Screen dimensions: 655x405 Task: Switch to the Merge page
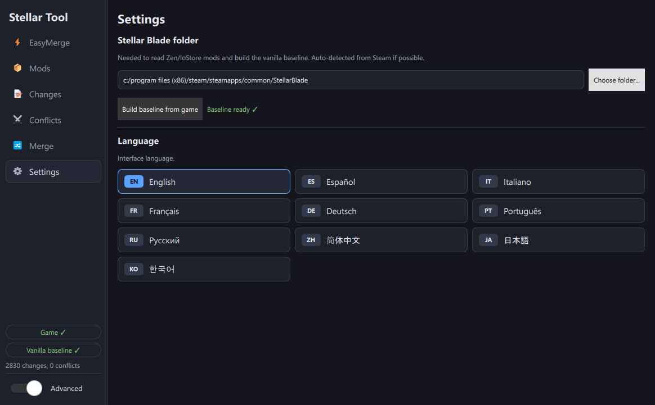[53, 146]
